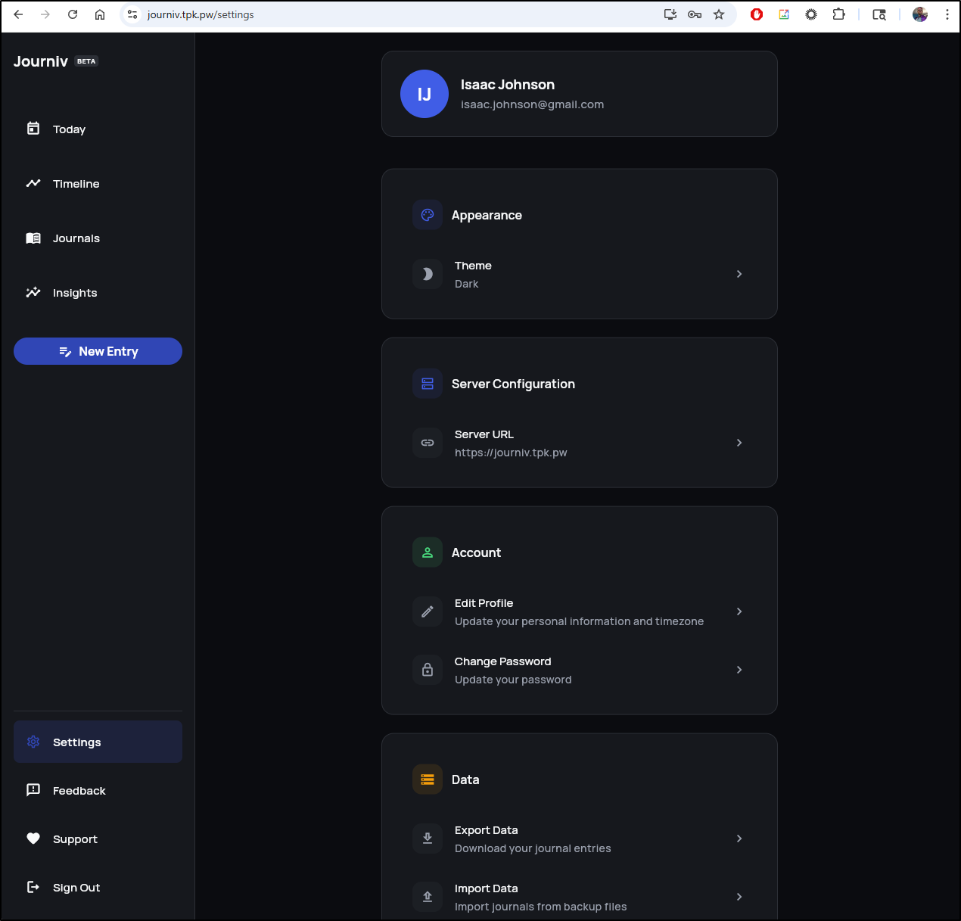Viewport: 961px width, 921px height.
Task: Click the IJ profile avatar
Action: click(425, 94)
